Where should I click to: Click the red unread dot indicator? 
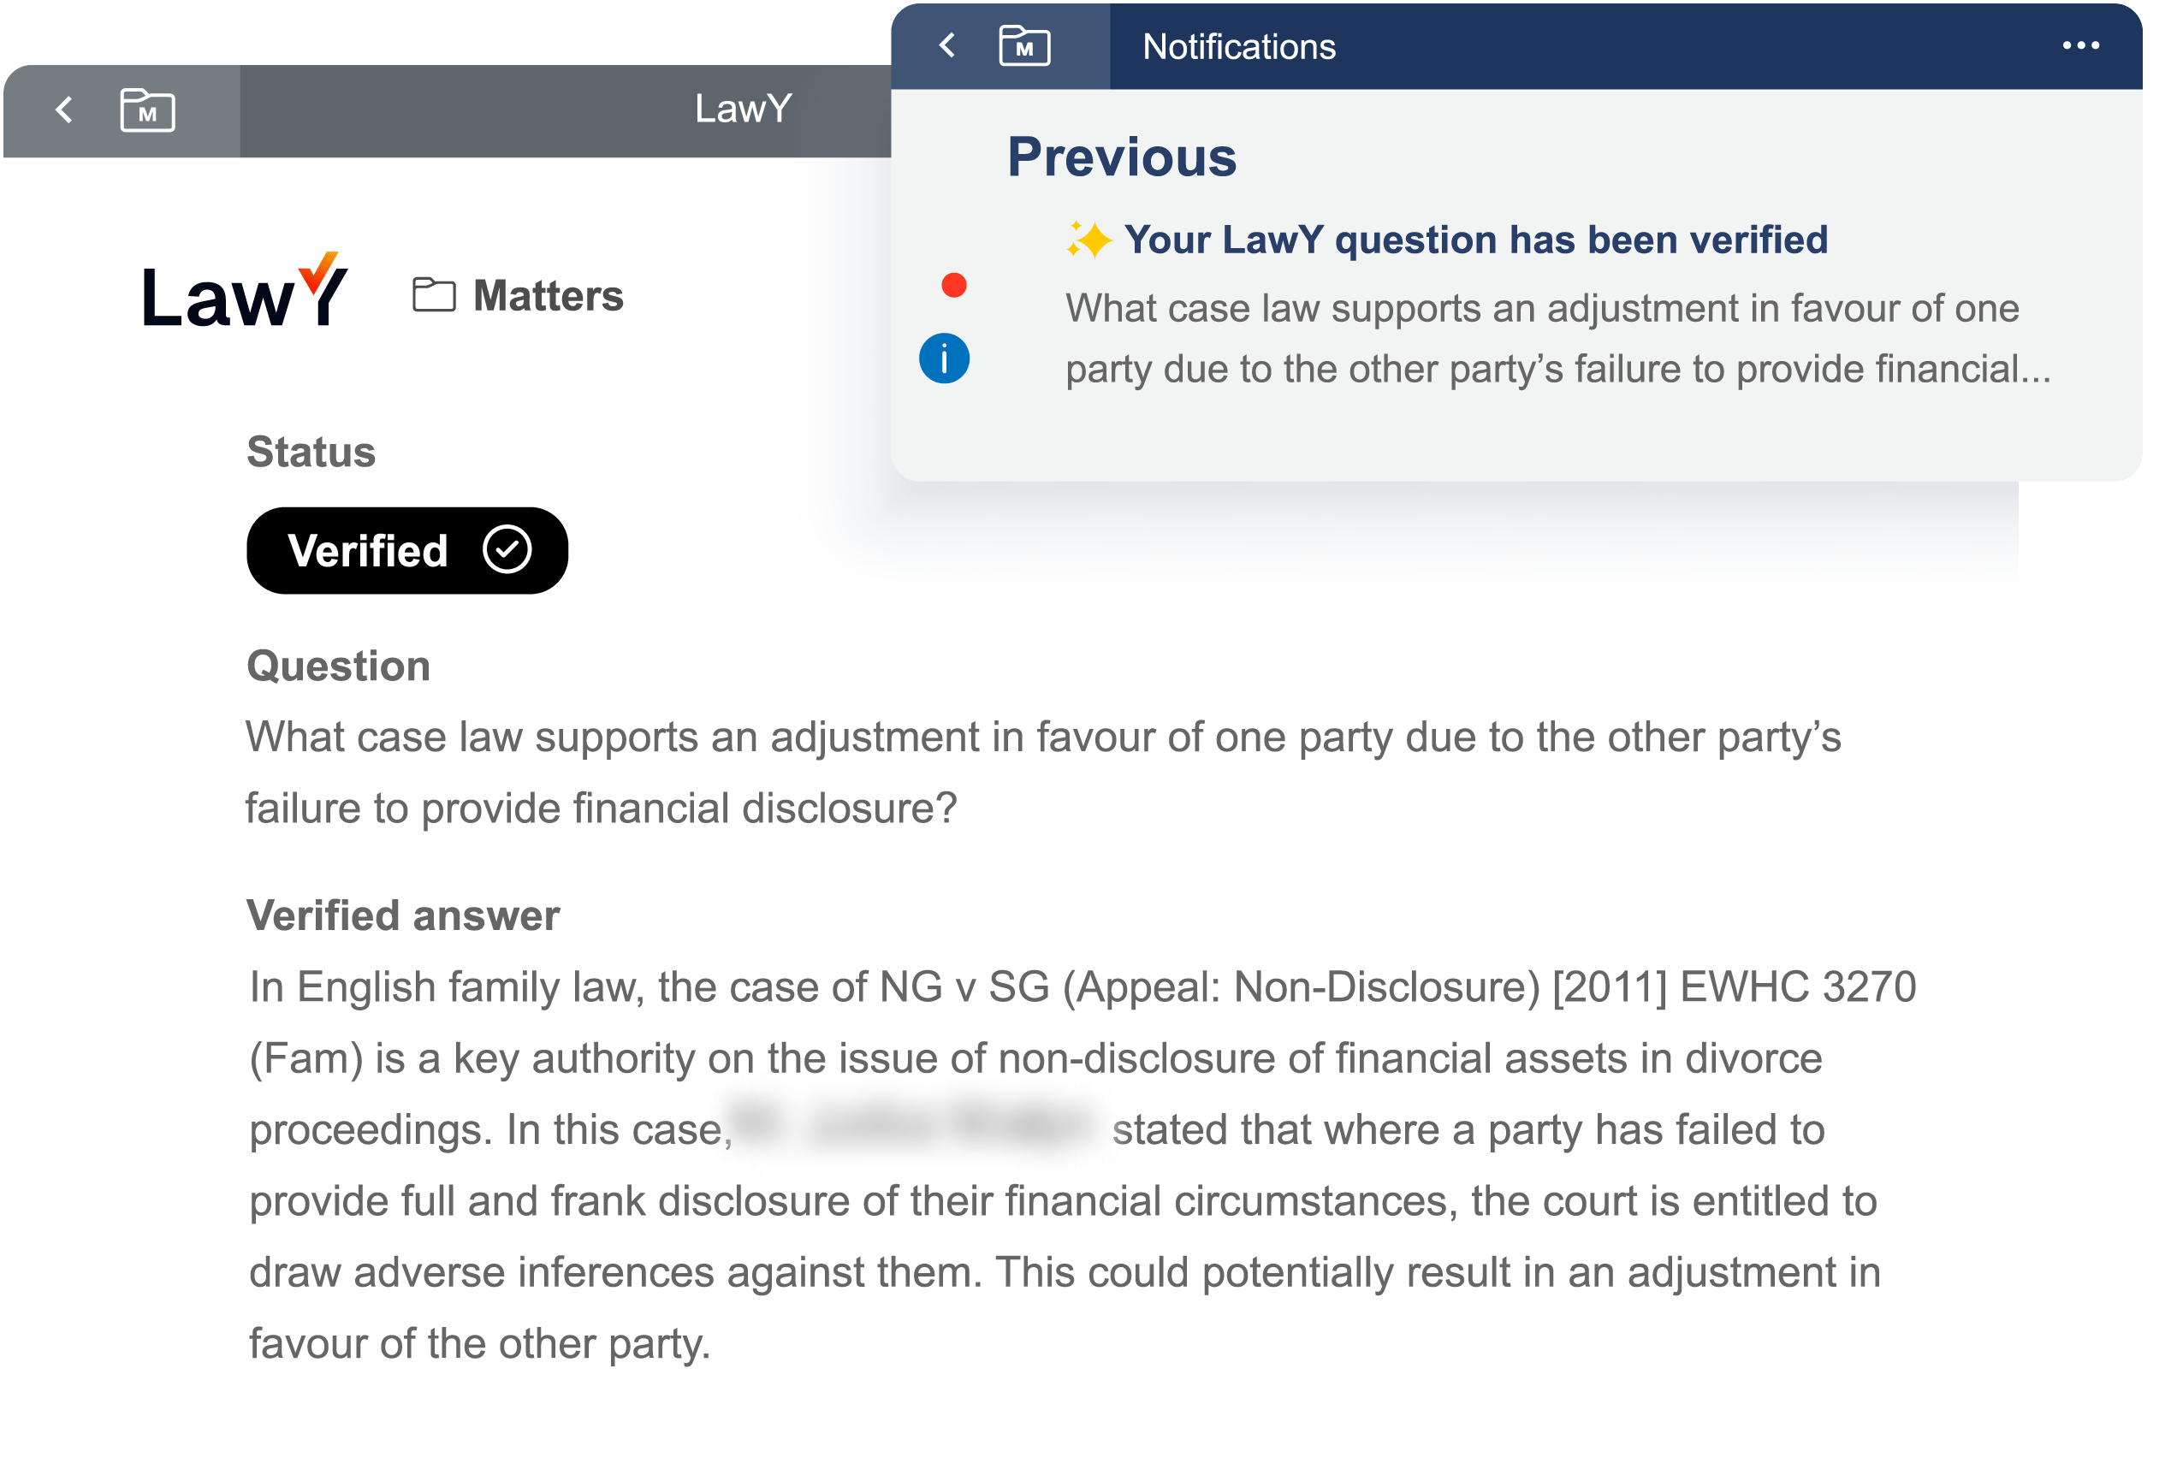[952, 285]
